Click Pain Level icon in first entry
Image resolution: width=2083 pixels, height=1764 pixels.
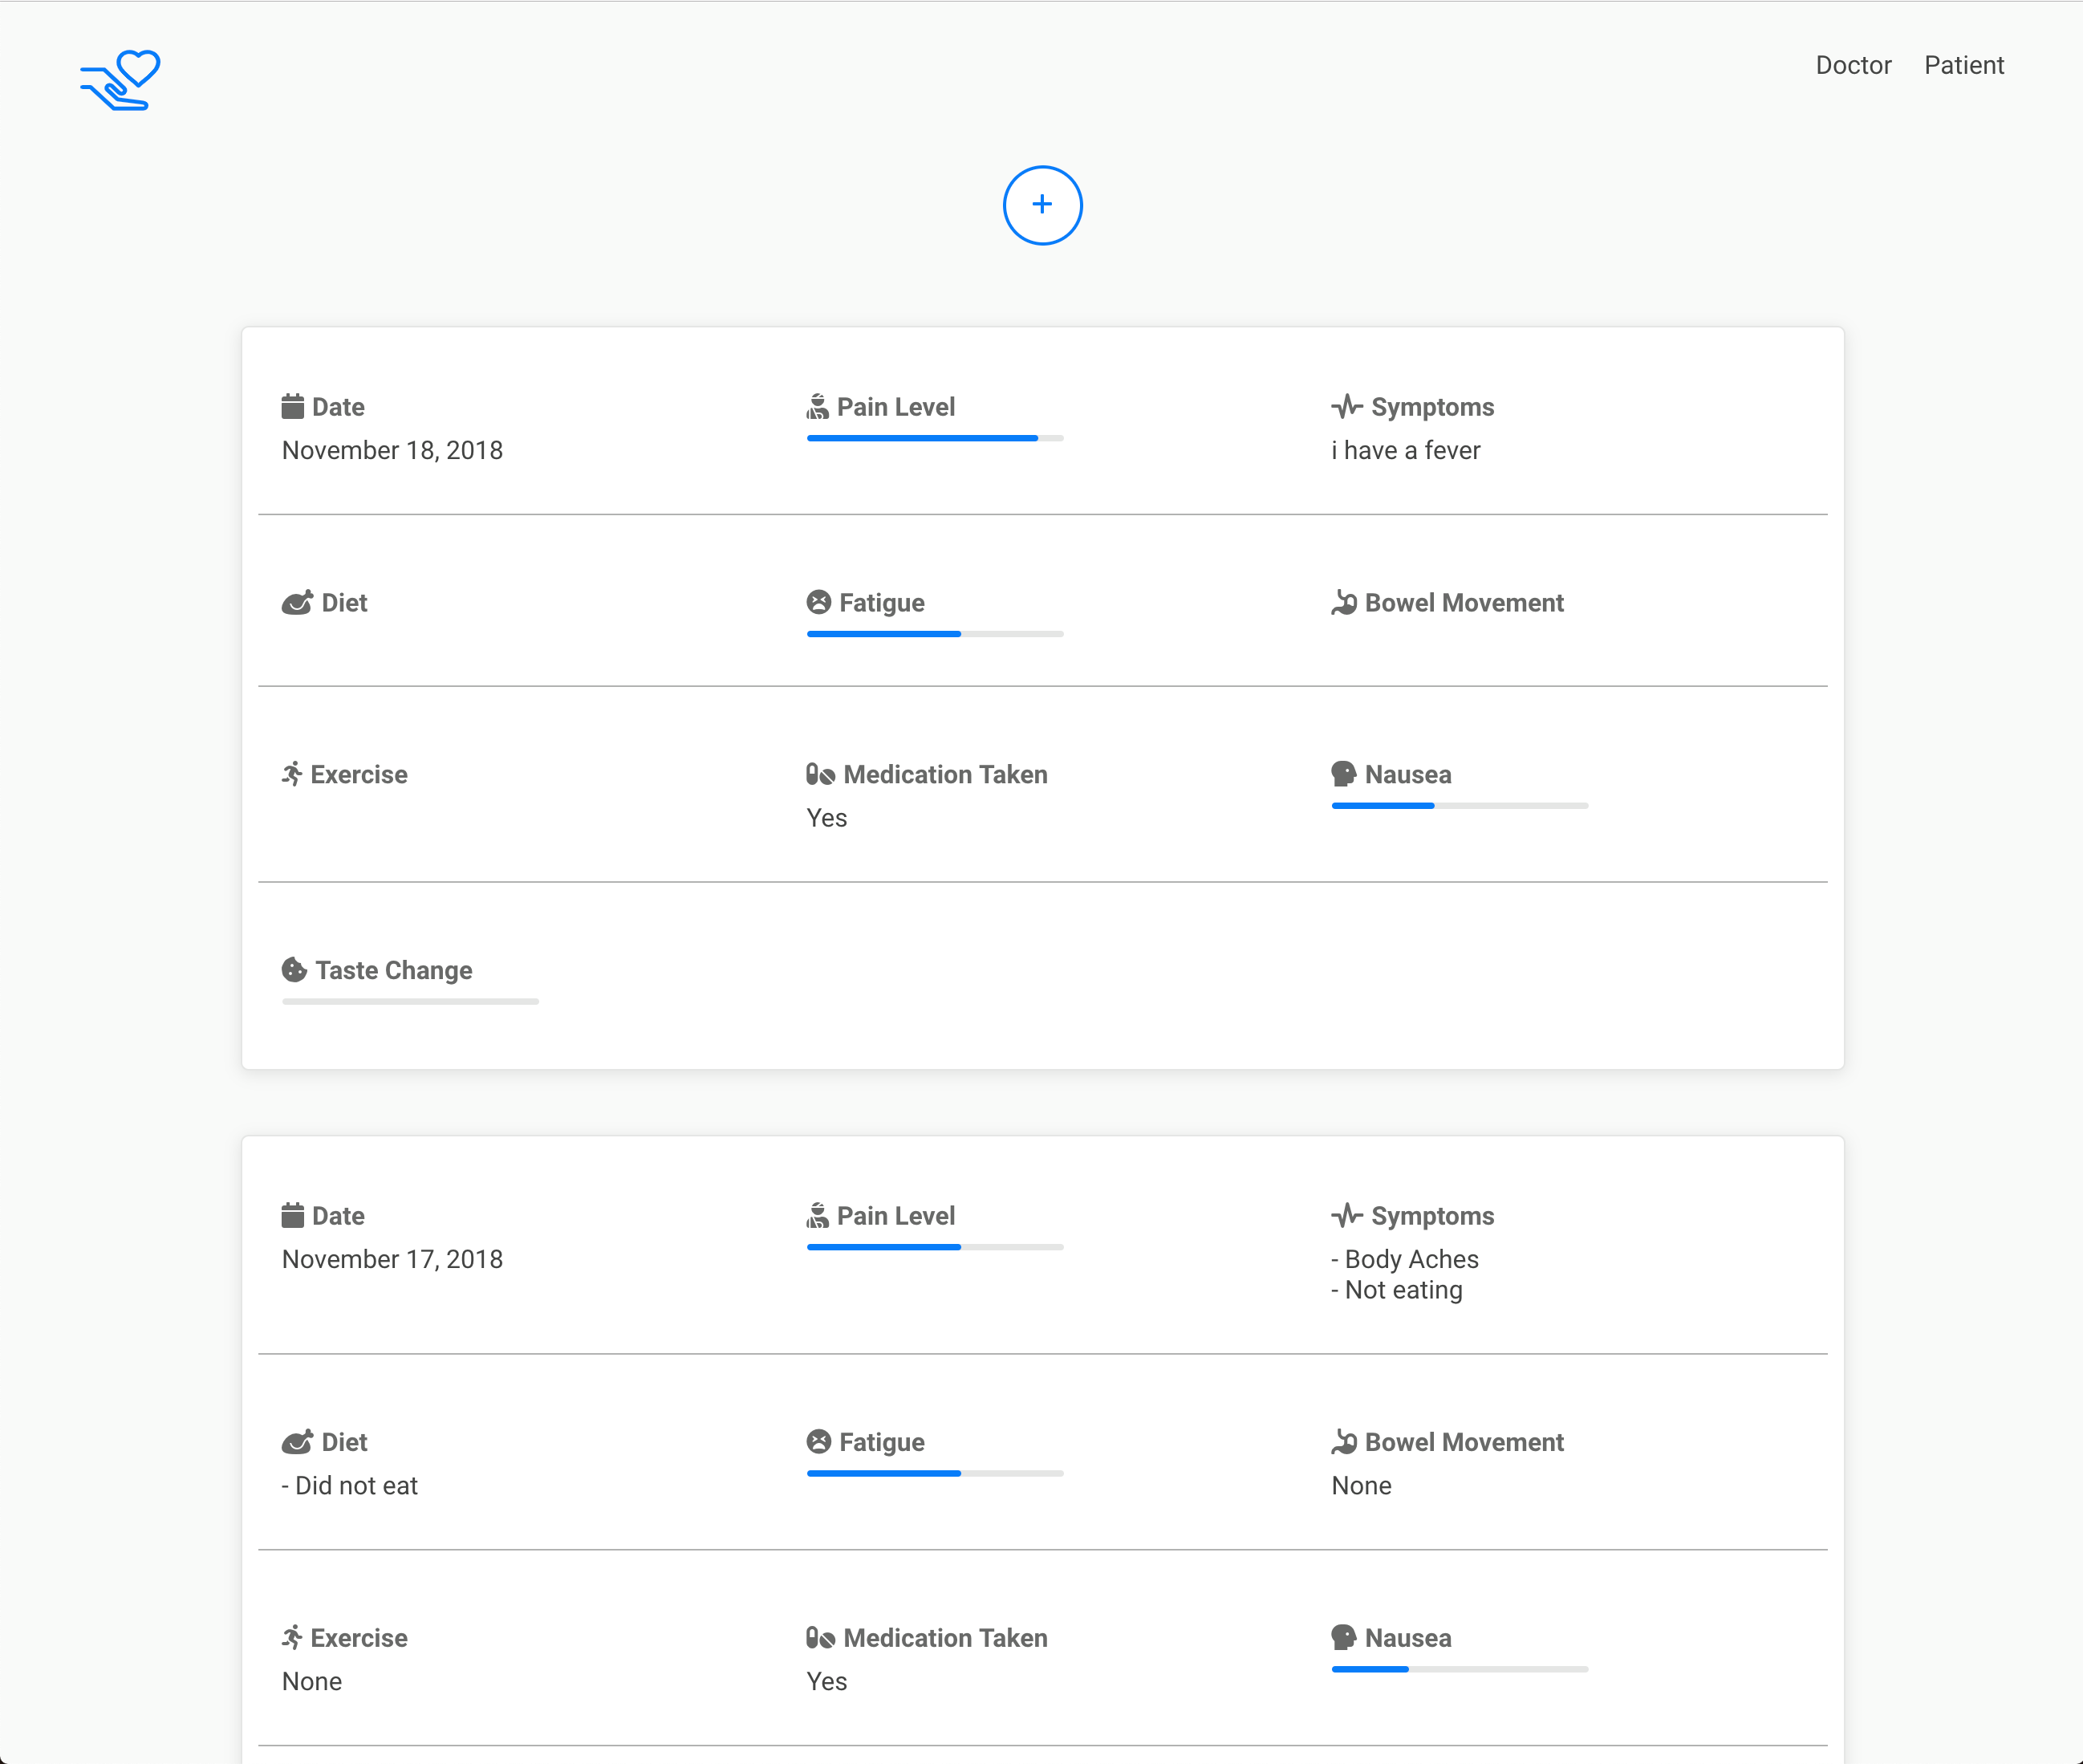click(x=818, y=406)
